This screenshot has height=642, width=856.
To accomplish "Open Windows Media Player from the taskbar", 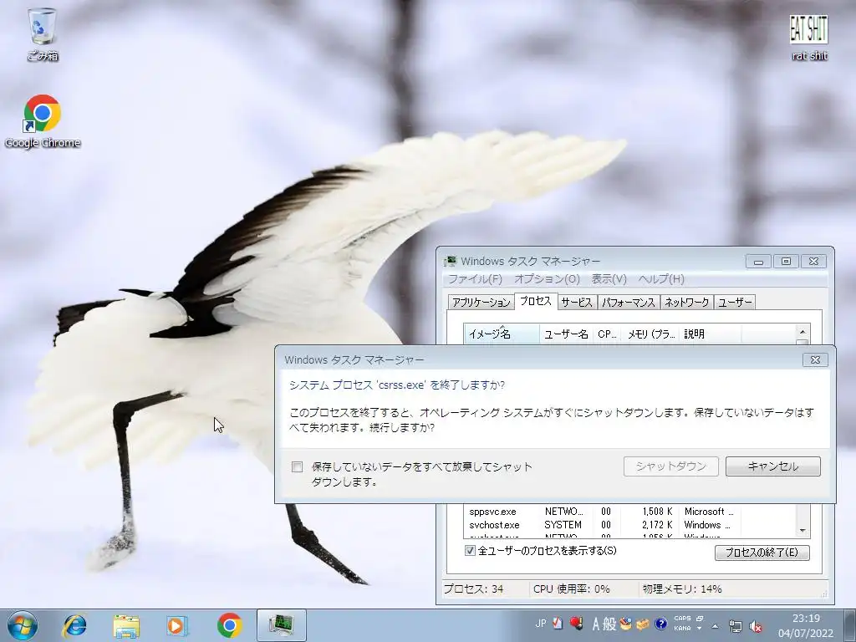I will 176,625.
